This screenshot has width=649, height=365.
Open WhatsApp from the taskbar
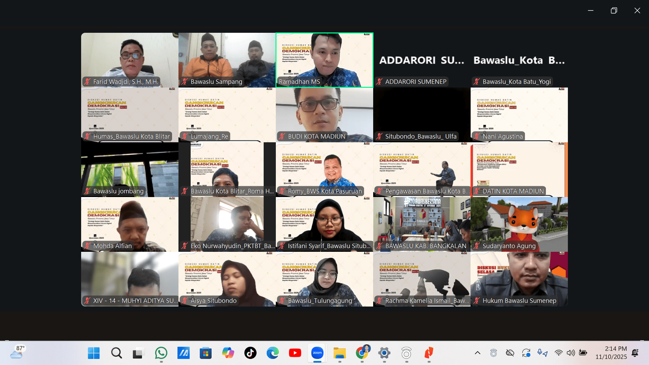pos(161,353)
